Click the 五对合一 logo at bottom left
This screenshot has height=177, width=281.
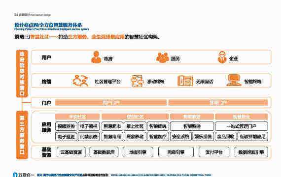(x=24, y=175)
